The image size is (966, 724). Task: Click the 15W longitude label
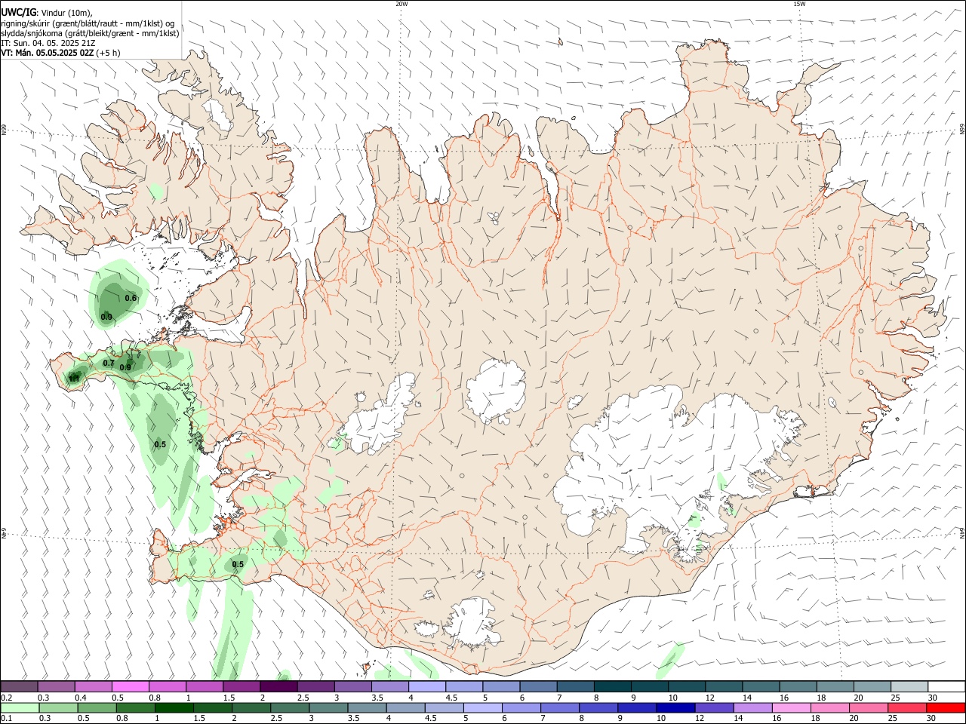click(799, 4)
